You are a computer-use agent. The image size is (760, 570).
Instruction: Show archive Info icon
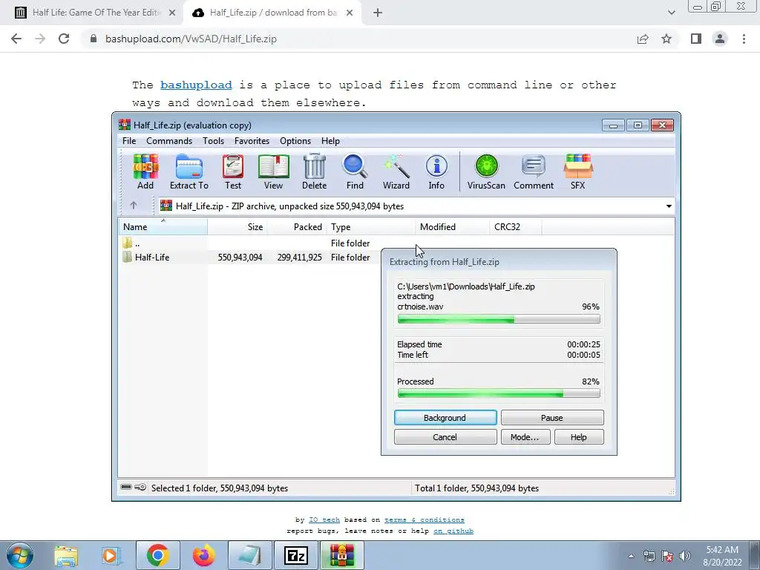436,172
